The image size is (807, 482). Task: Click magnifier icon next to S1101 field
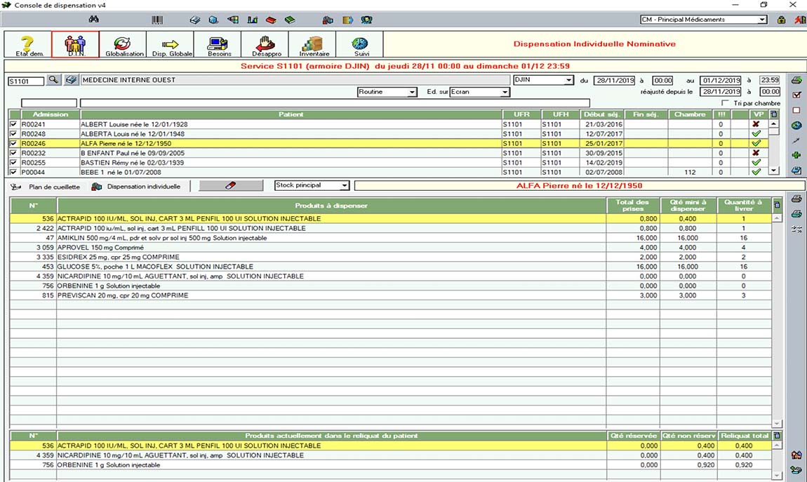click(54, 80)
